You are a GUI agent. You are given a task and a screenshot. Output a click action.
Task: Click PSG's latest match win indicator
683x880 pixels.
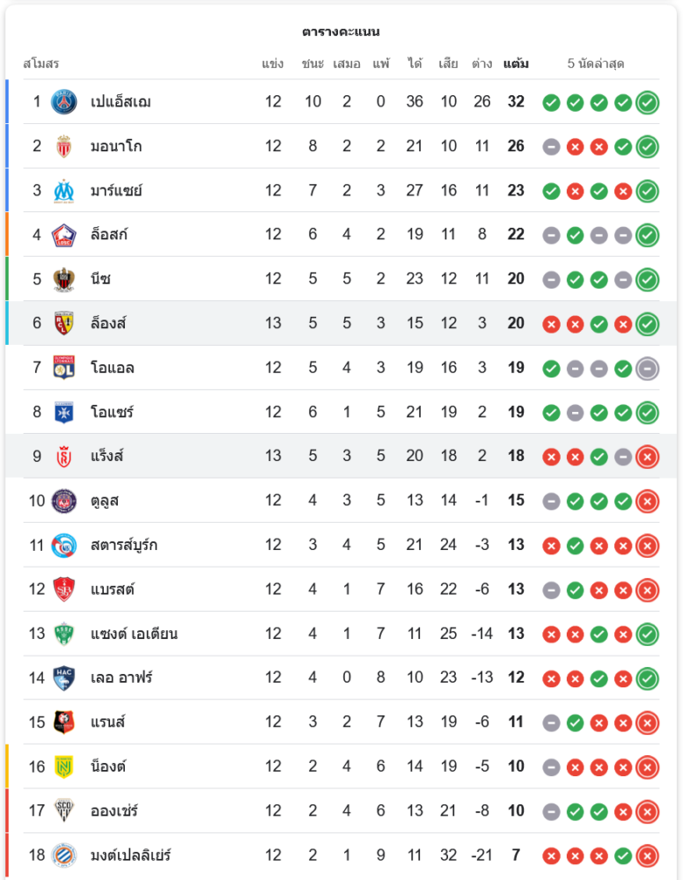[x=647, y=102]
